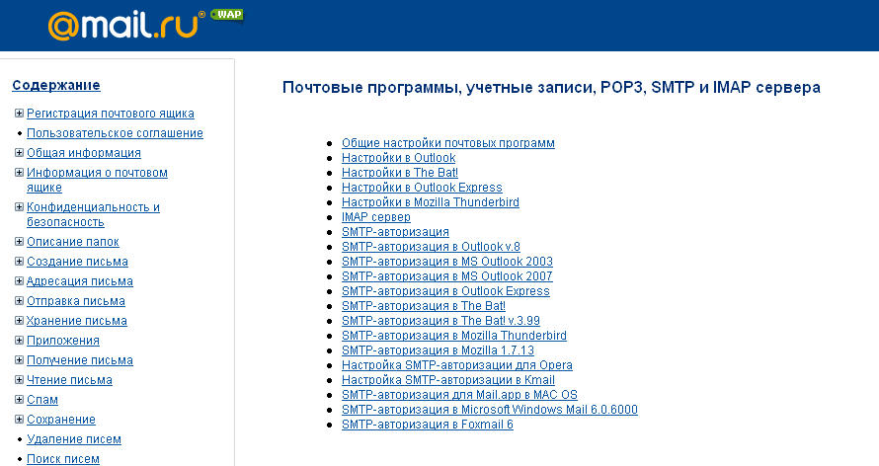Open Поиск писем sidebar link

pyautogui.click(x=63, y=459)
